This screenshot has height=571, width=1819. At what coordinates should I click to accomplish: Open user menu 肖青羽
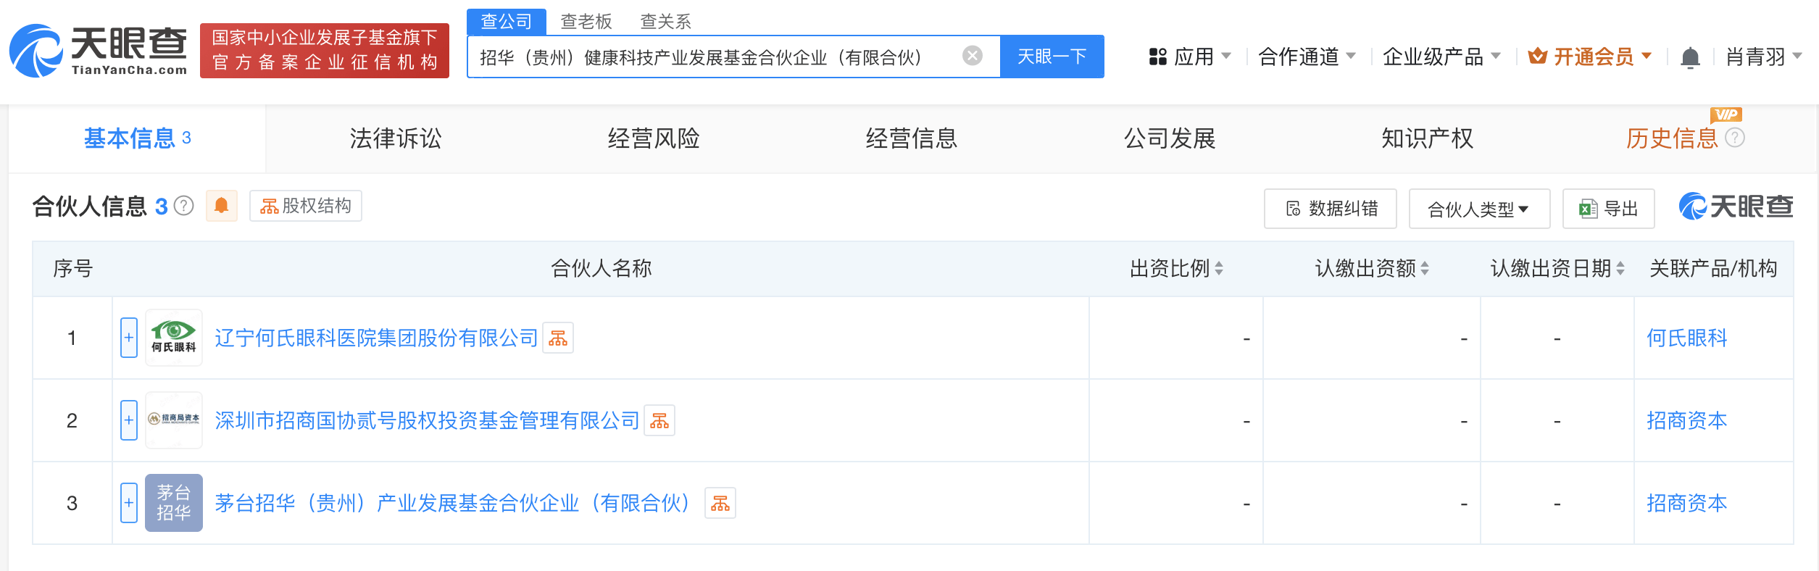1764,57
